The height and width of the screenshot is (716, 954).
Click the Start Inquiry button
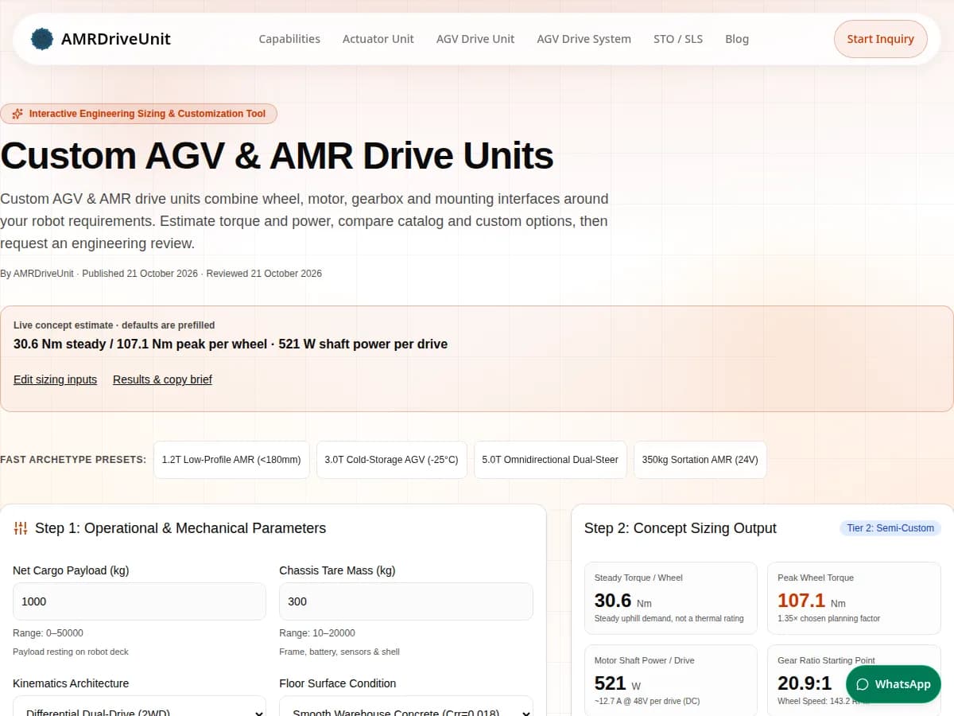880,39
